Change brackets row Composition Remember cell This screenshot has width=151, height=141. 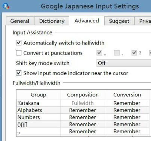point(83,124)
